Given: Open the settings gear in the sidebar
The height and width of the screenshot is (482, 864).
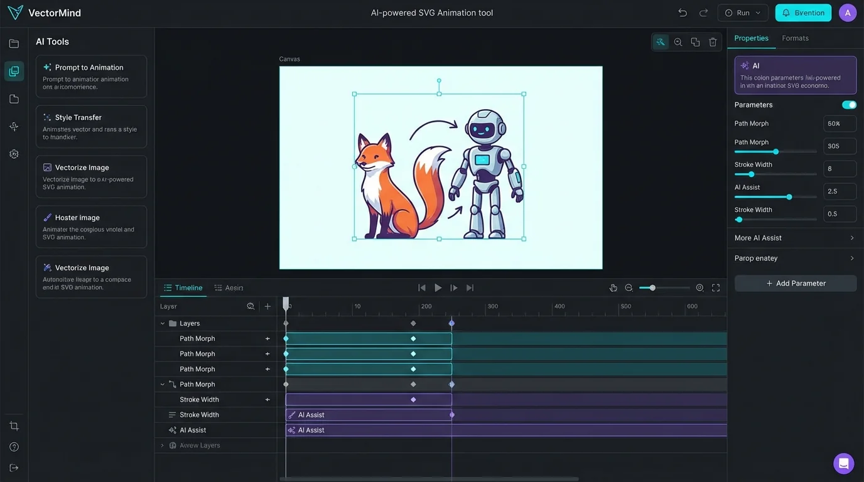Looking at the screenshot, I should pos(14,154).
